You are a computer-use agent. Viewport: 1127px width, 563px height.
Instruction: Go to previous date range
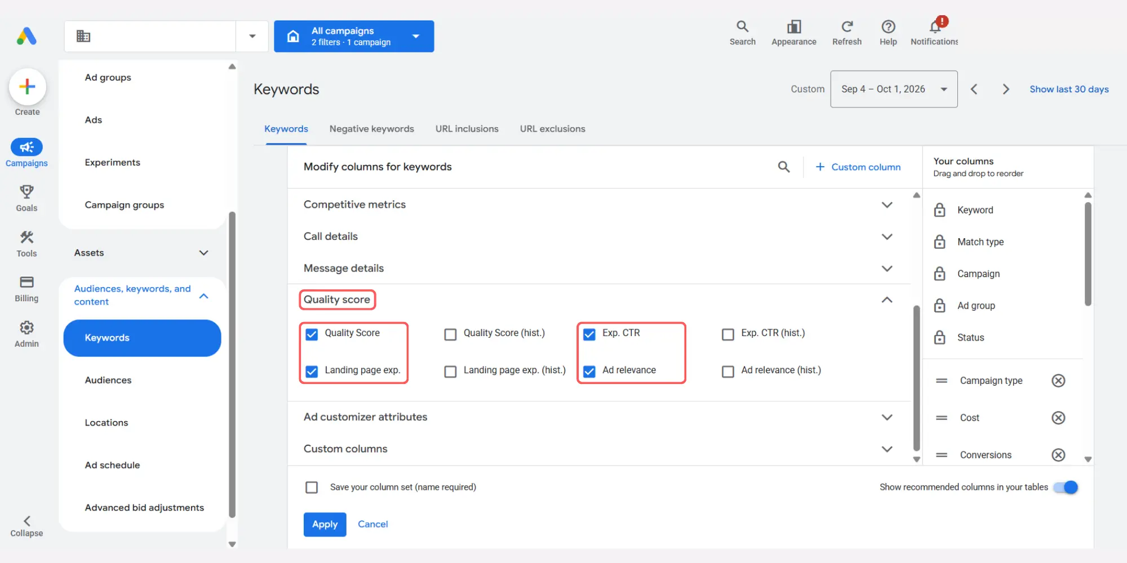point(974,89)
